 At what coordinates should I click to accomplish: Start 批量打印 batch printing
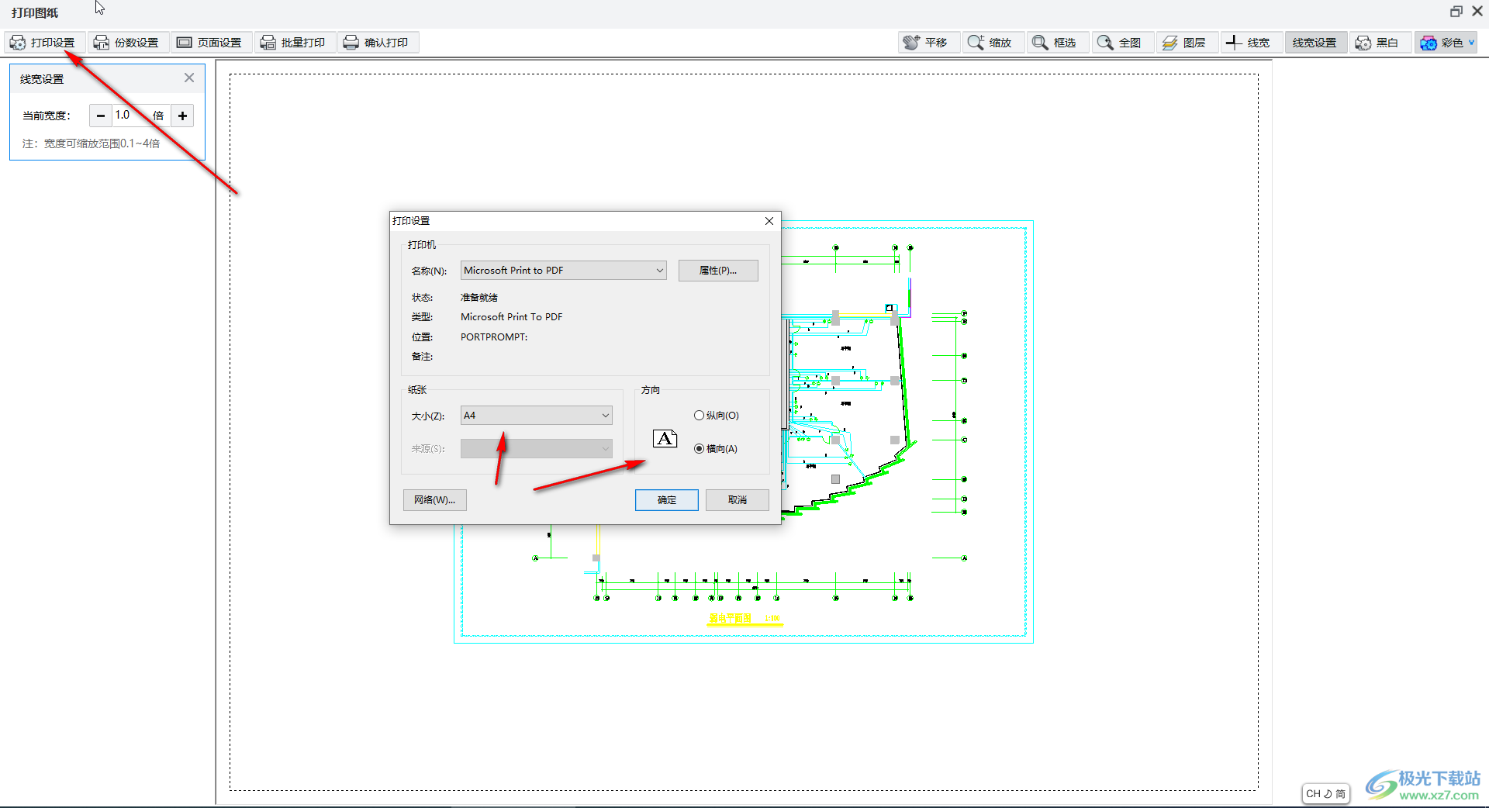[294, 43]
